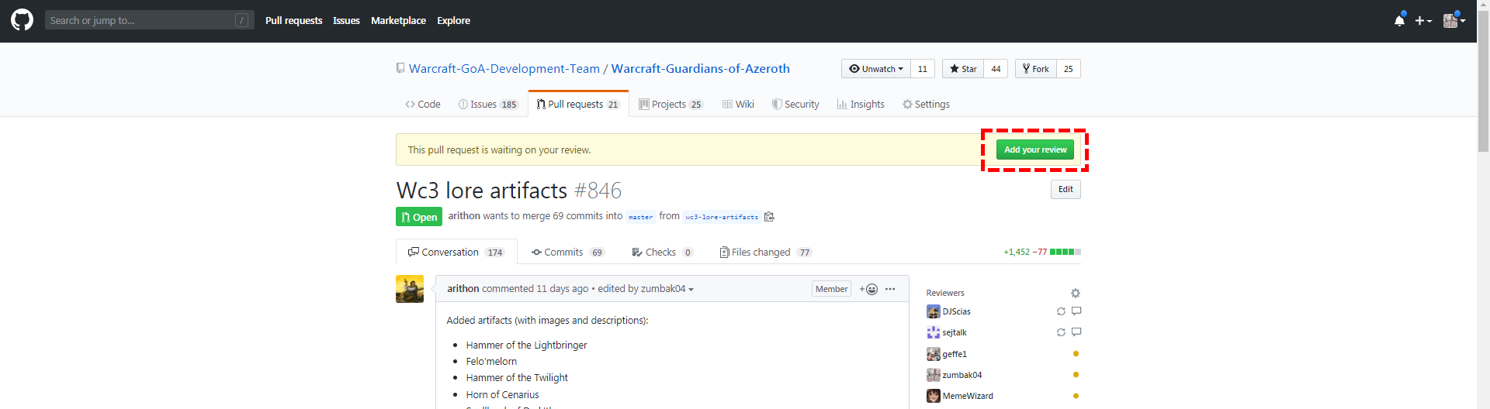Open Warcraft-Guardians-of-Azeroth repository link

pos(701,69)
